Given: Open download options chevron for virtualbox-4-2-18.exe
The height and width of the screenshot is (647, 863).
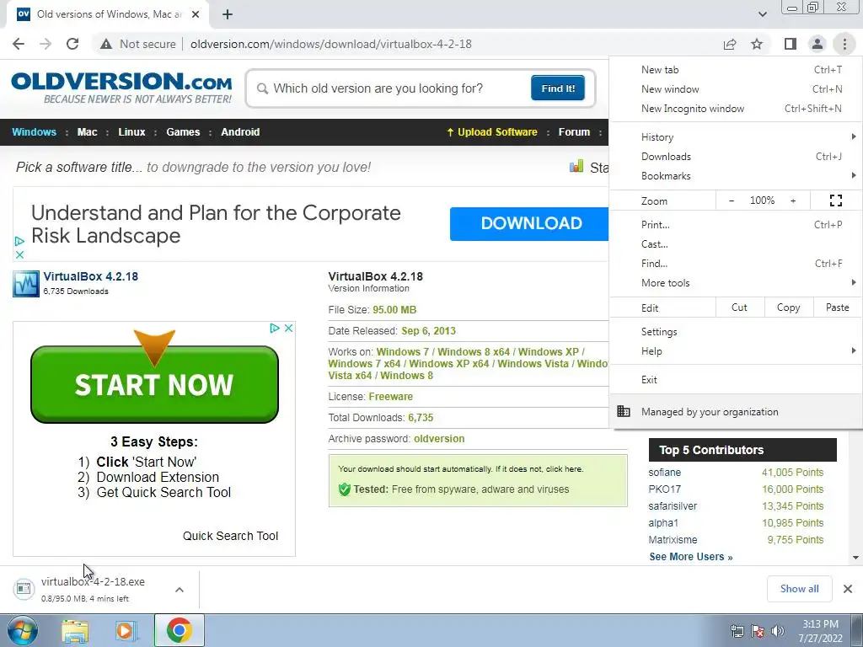Looking at the screenshot, I should (x=180, y=590).
